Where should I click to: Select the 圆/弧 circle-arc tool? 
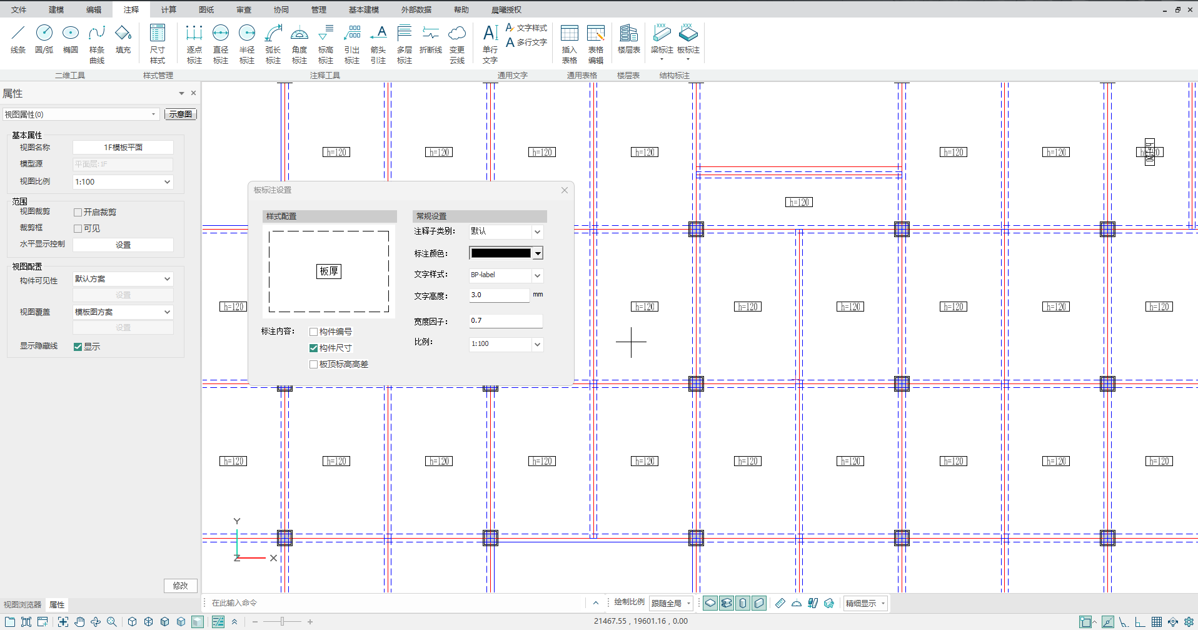[44, 39]
